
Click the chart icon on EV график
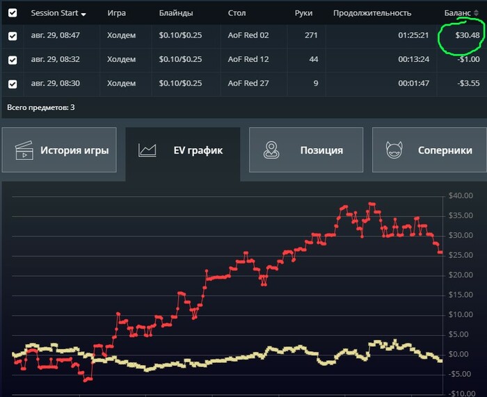(147, 150)
